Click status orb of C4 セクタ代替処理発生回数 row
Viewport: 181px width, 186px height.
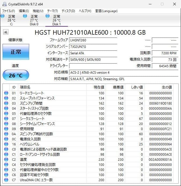pyautogui.click(x=6, y=164)
